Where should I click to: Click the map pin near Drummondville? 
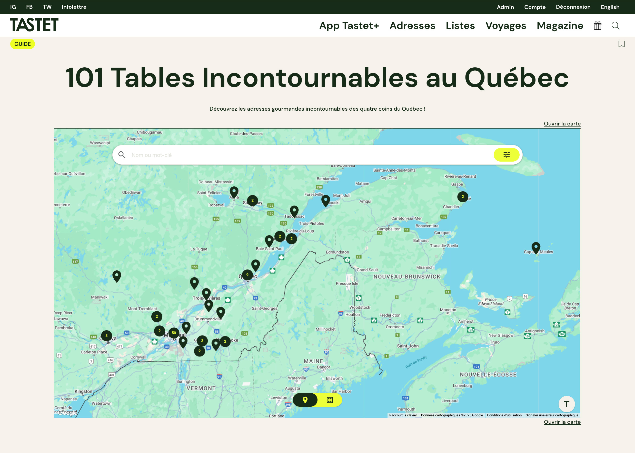[x=220, y=313]
